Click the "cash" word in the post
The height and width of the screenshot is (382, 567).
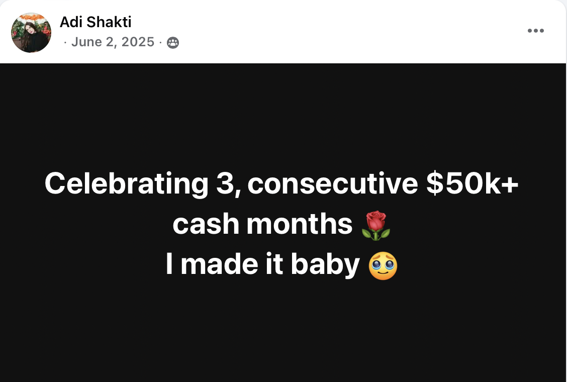(206, 225)
